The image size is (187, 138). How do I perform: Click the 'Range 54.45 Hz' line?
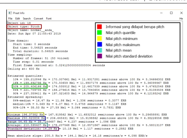click(61, 122)
